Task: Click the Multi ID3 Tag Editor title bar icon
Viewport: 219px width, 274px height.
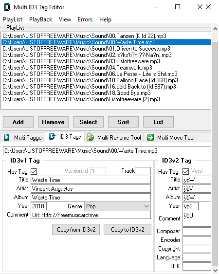Action: tap(7, 7)
